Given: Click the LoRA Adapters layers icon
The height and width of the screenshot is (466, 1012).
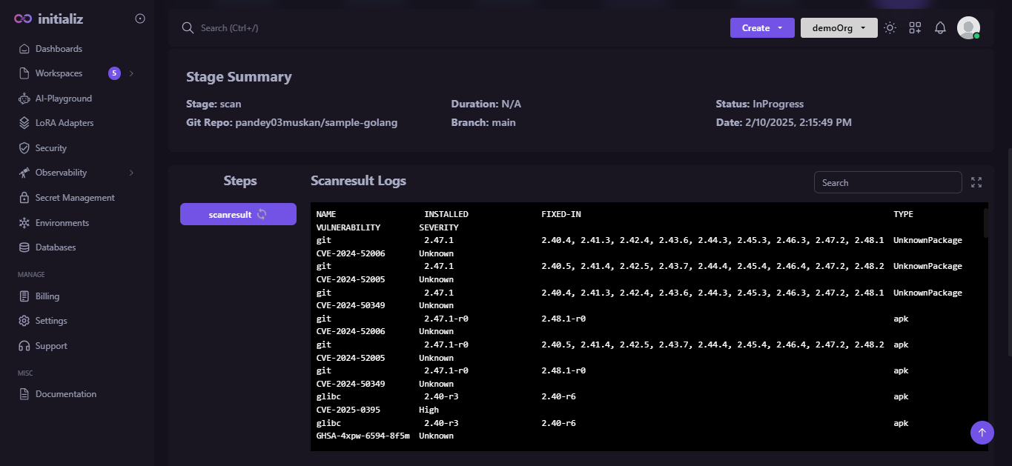Looking at the screenshot, I should coord(23,123).
